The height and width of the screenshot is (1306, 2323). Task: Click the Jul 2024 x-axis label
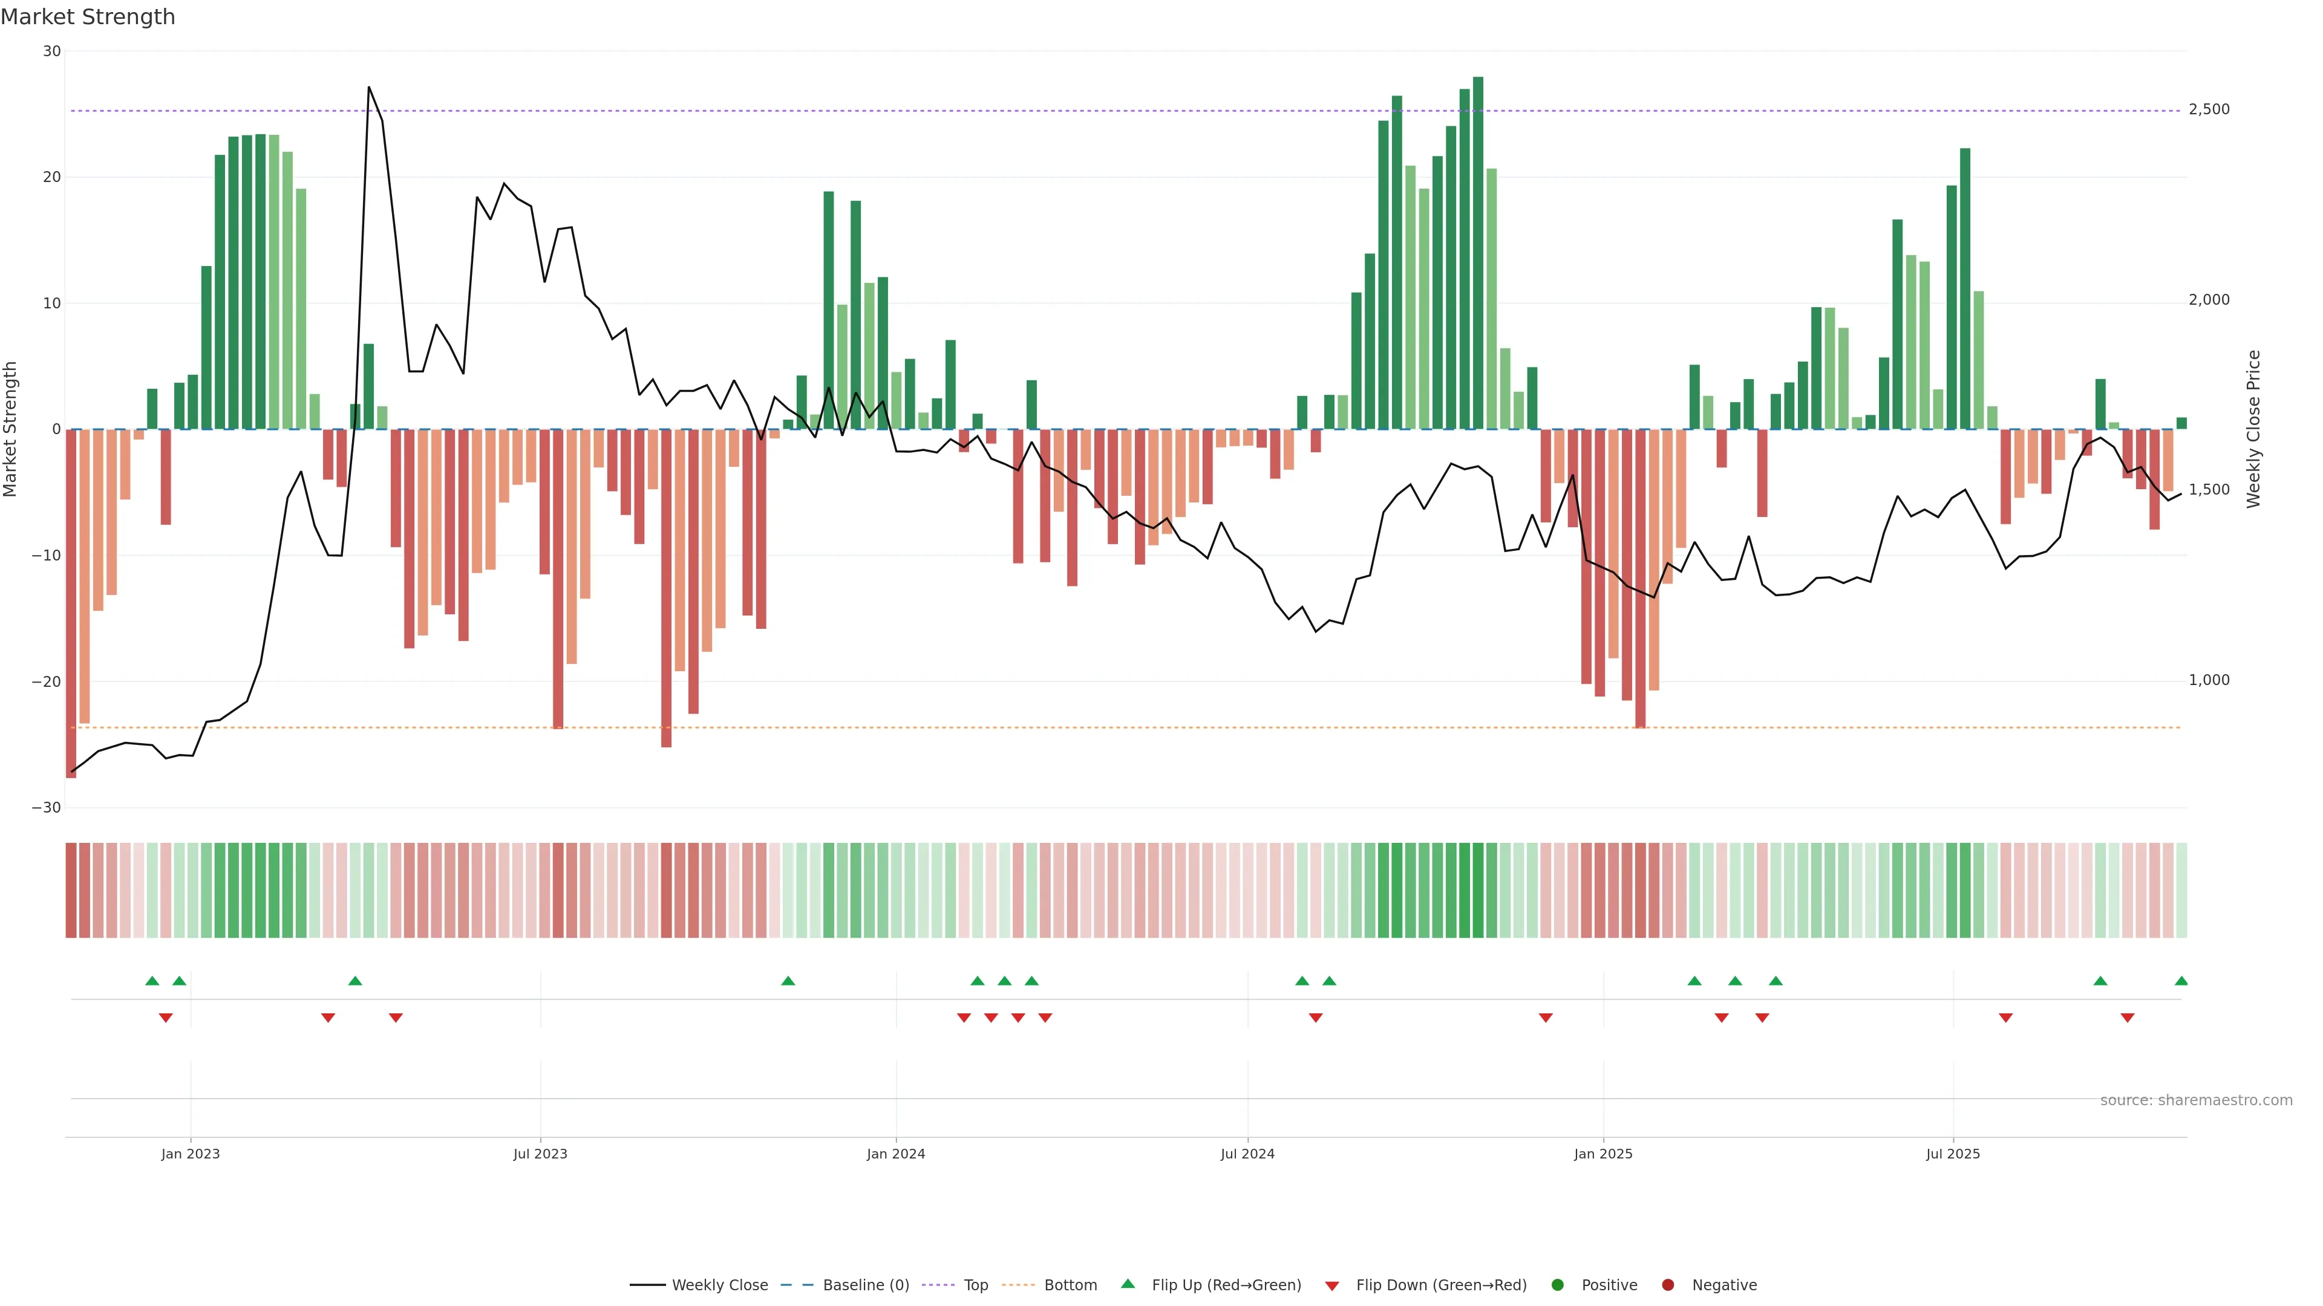(x=1247, y=1154)
